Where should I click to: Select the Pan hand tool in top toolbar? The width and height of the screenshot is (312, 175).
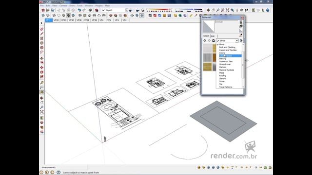(x=213, y=10)
